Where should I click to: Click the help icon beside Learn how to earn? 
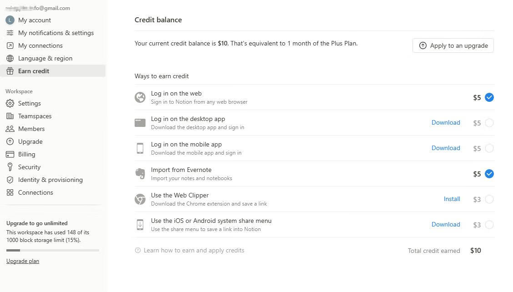point(138,251)
